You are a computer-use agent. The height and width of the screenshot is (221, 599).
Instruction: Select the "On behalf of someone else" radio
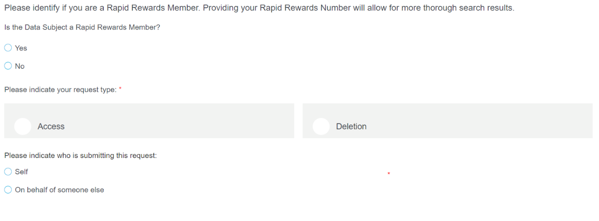[8, 190]
